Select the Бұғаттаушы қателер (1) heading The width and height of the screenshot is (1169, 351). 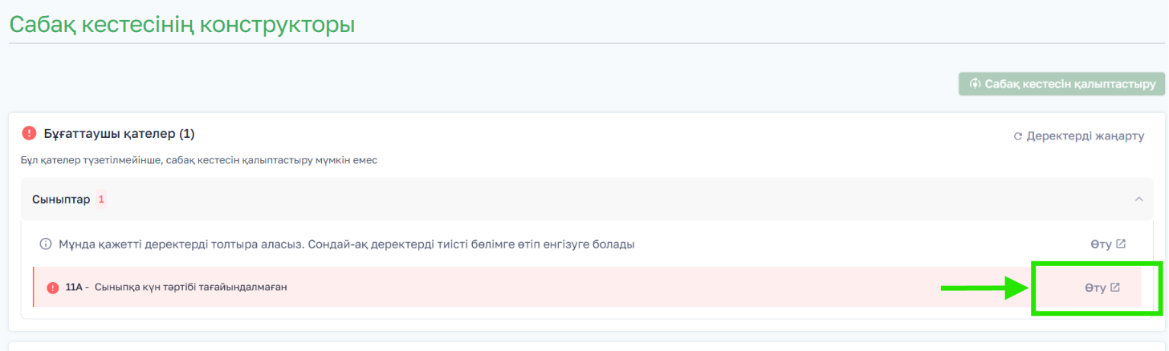coord(119,133)
